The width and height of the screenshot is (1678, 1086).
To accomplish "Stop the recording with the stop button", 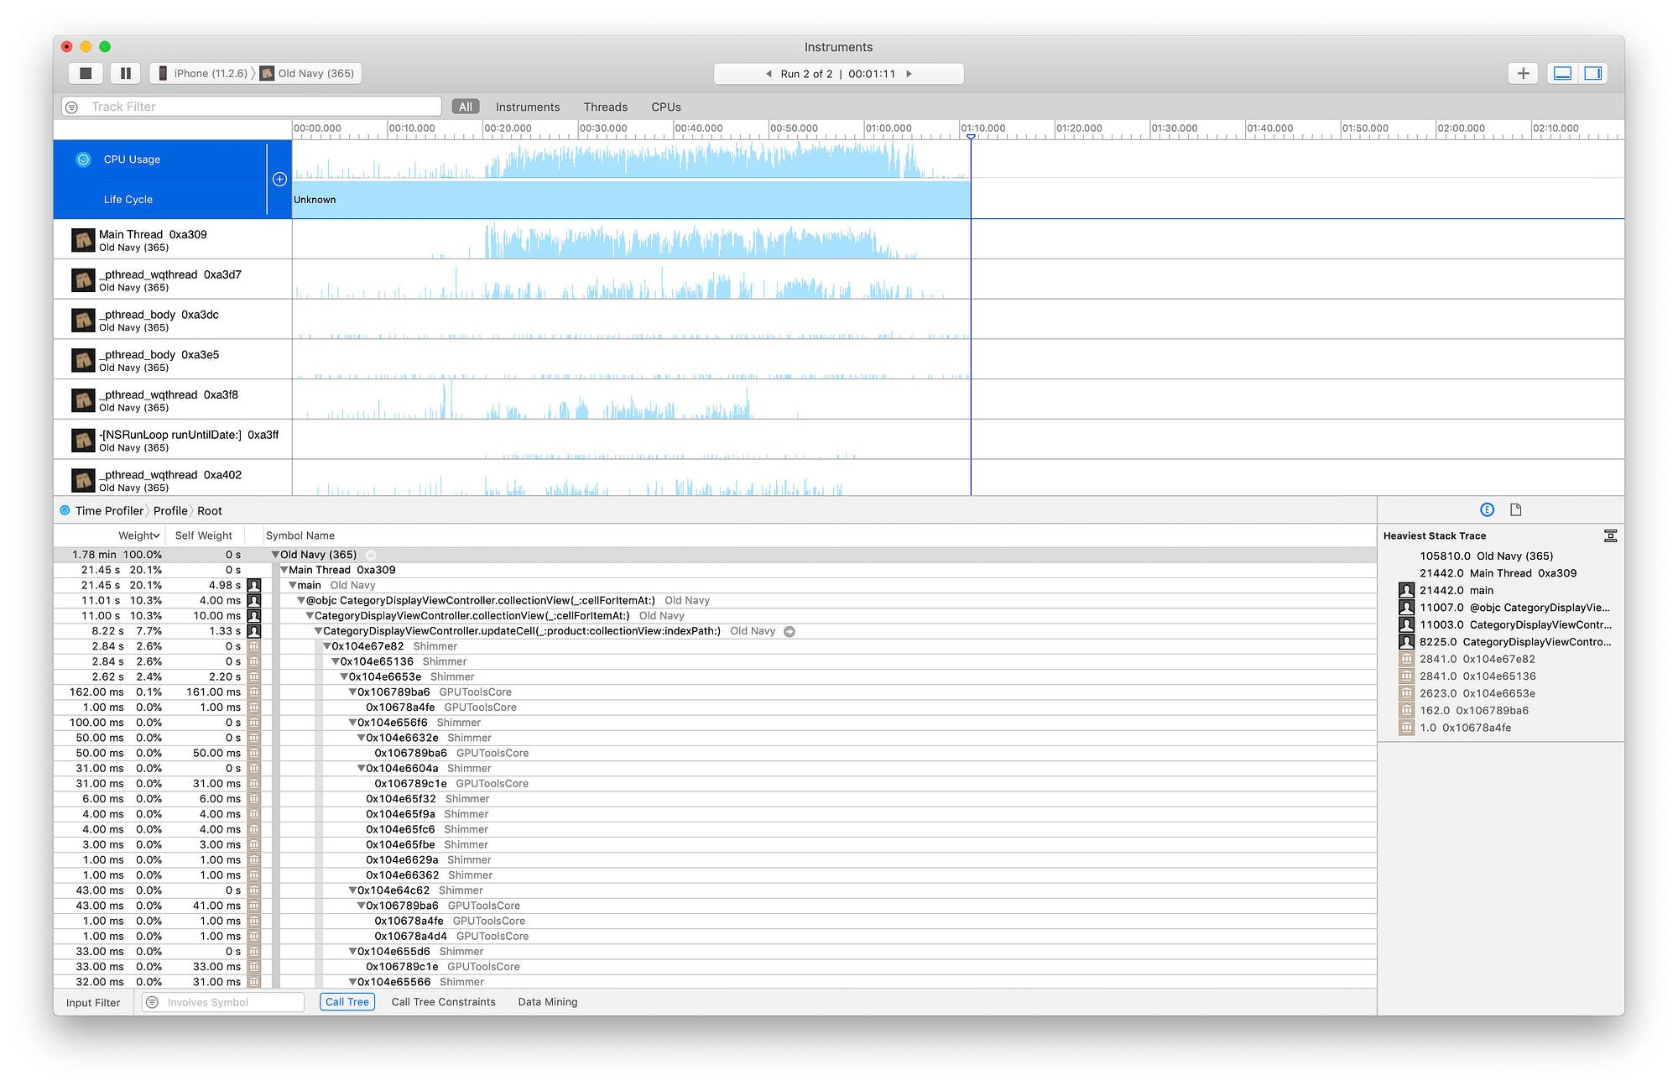I will pyautogui.click(x=85, y=73).
